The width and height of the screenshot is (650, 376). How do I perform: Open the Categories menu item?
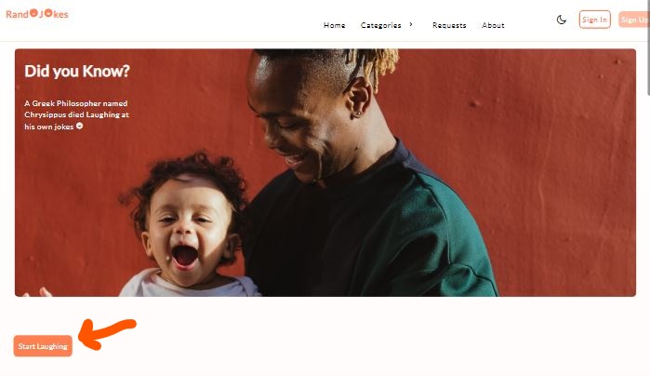pyautogui.click(x=381, y=25)
